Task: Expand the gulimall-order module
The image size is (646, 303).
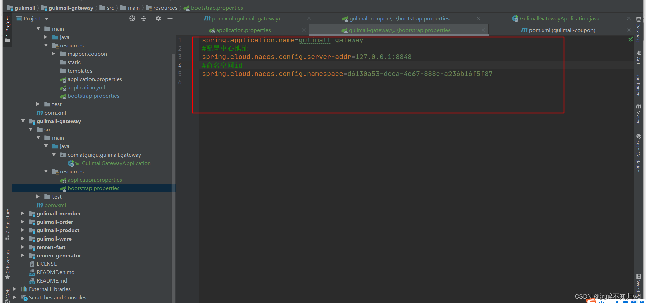Action: (x=23, y=222)
